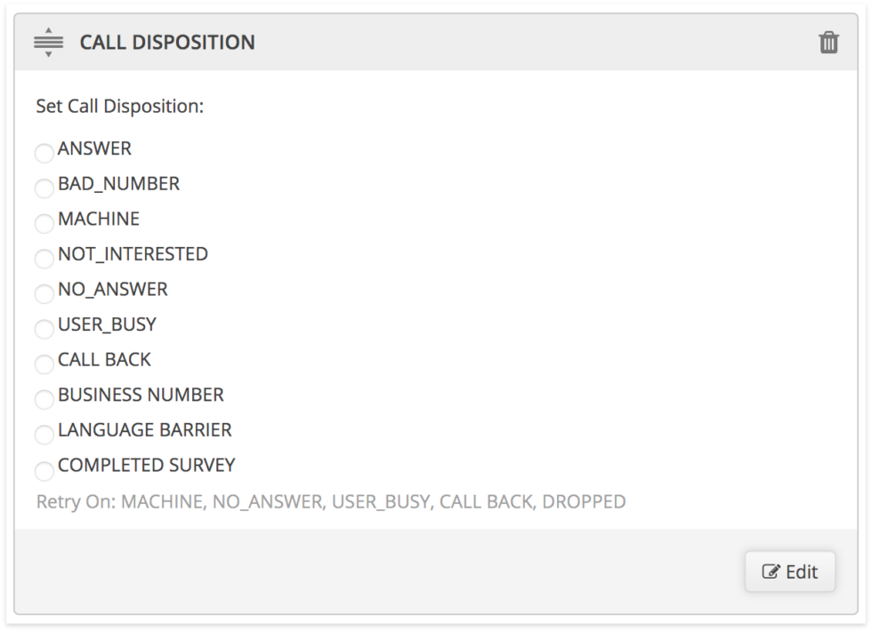
Task: Pick the NOT_INTERESTED radio option
Action: tap(44, 259)
